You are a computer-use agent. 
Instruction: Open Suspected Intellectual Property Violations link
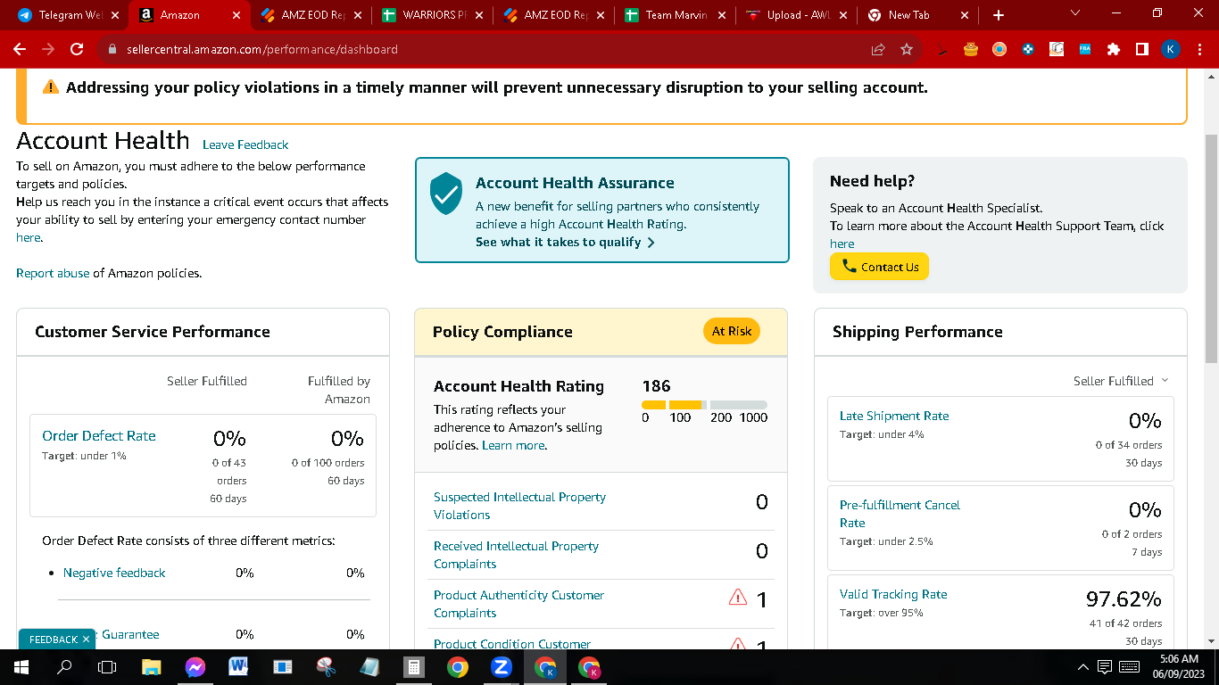519,506
